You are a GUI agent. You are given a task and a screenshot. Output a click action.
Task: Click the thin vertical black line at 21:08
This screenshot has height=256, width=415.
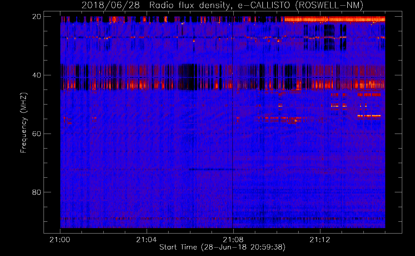click(x=233, y=122)
